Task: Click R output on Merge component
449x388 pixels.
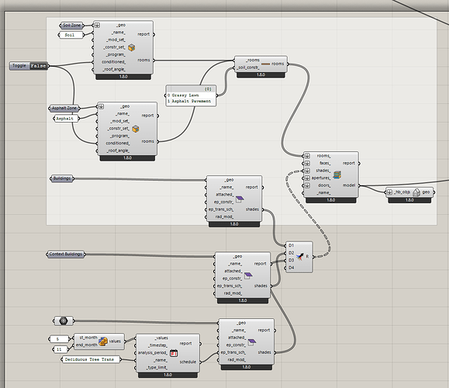Action: 307,257
